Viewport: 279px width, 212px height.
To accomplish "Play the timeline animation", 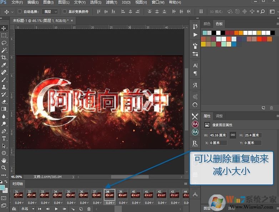I will pos(56,209).
